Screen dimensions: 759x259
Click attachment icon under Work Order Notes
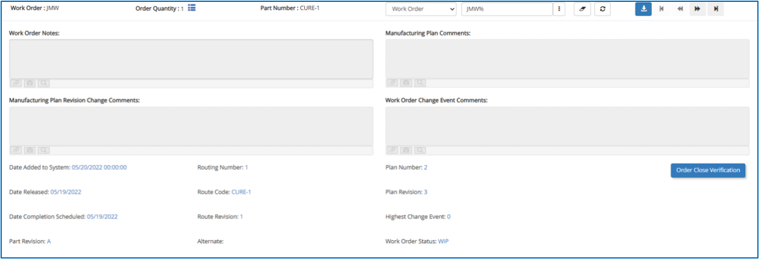tap(16, 83)
